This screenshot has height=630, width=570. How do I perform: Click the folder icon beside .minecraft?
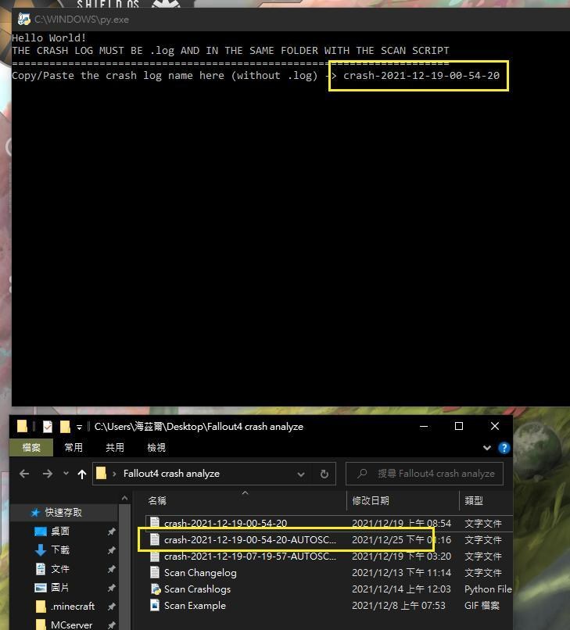pos(41,607)
